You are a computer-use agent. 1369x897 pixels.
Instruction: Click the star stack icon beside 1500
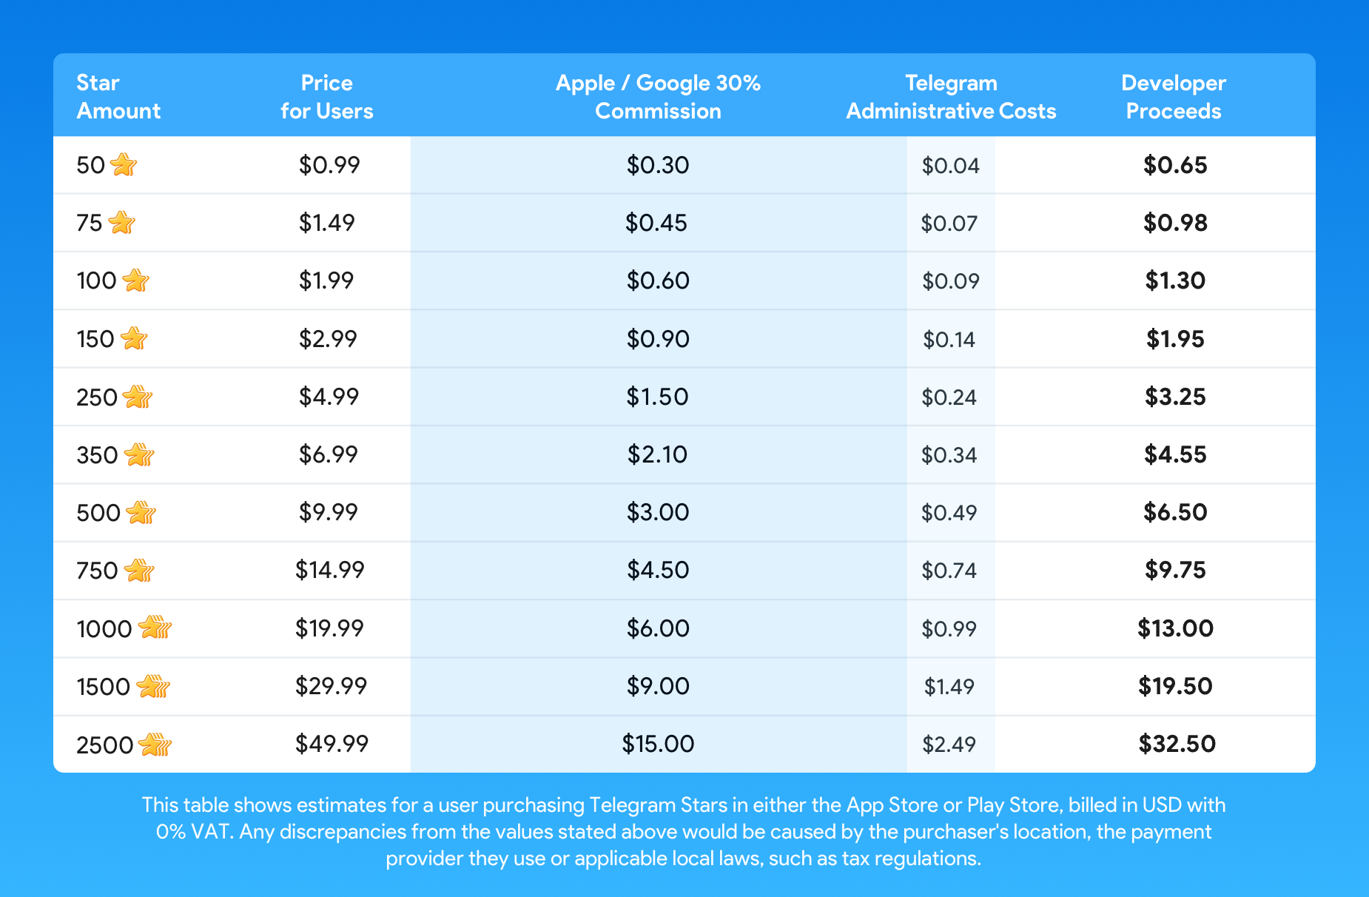[153, 686]
